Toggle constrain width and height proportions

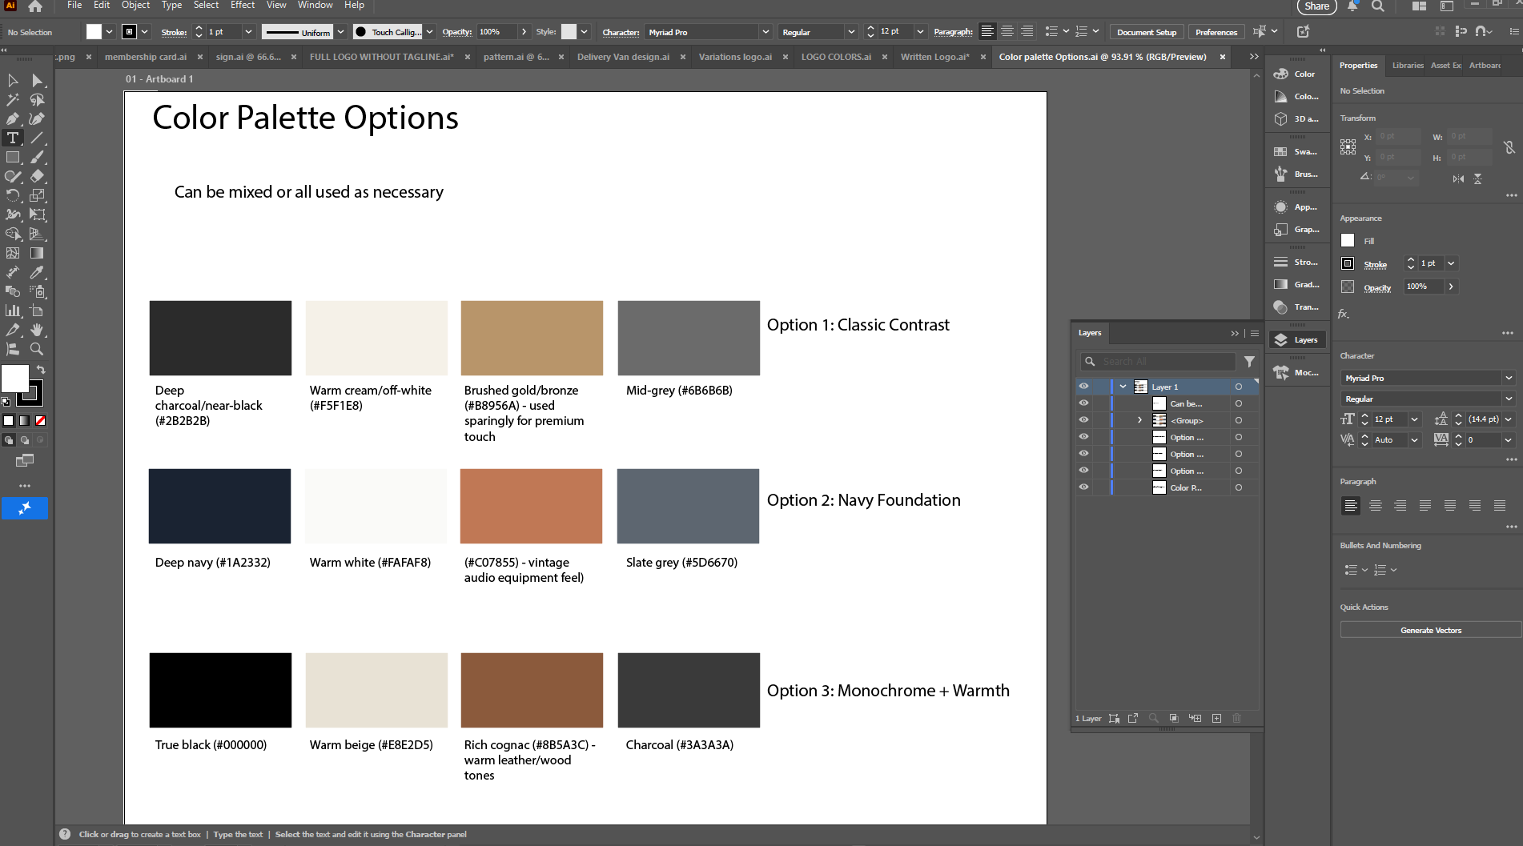(x=1509, y=147)
